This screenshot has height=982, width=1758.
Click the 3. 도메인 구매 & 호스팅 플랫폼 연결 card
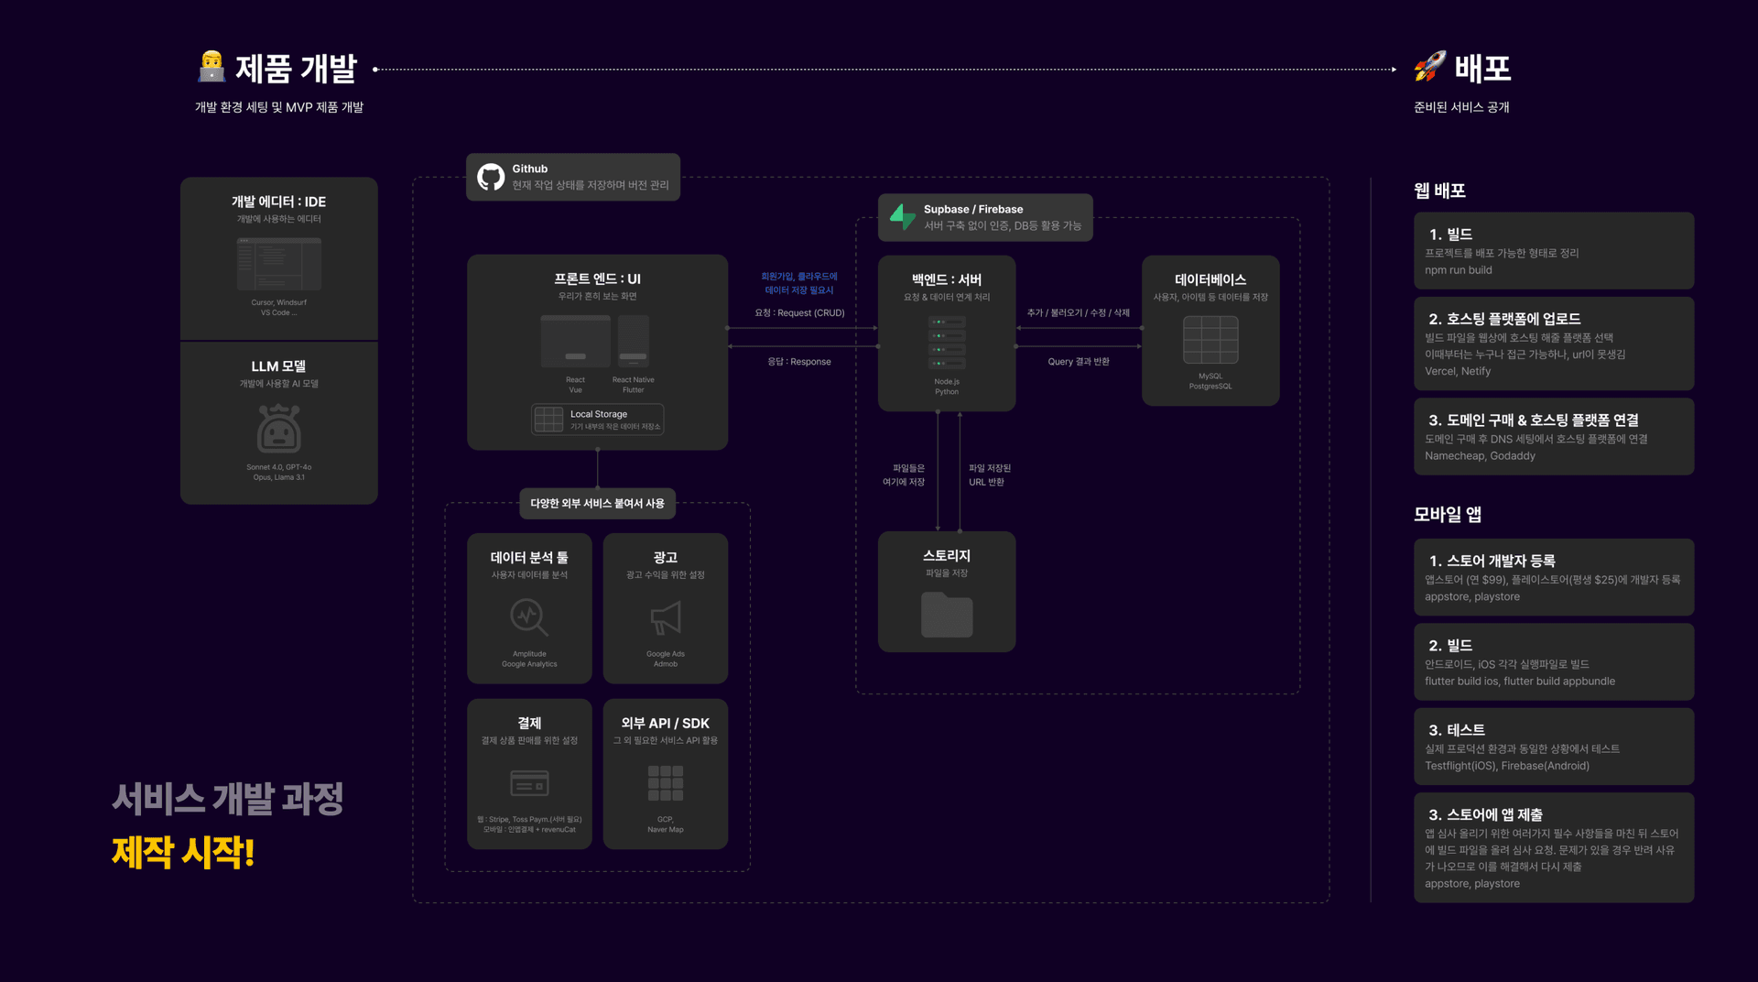(1553, 437)
